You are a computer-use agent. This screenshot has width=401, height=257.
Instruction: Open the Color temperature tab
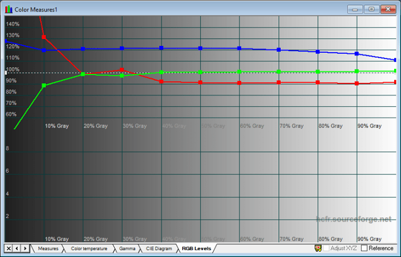89,248
